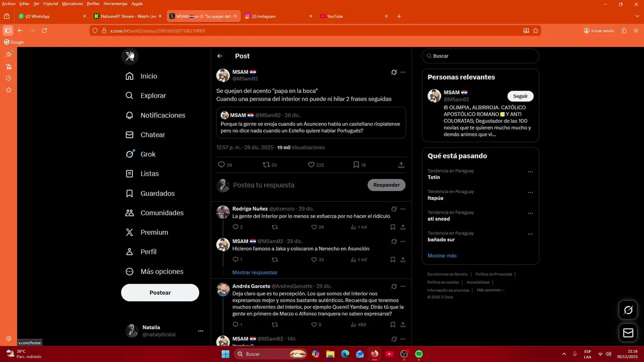This screenshot has height=362, width=644.
Task: Follow MSAM with Seguir button
Action: point(520,96)
